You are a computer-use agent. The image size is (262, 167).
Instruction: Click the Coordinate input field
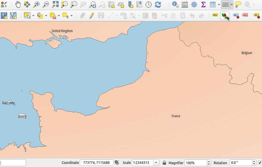96,163
